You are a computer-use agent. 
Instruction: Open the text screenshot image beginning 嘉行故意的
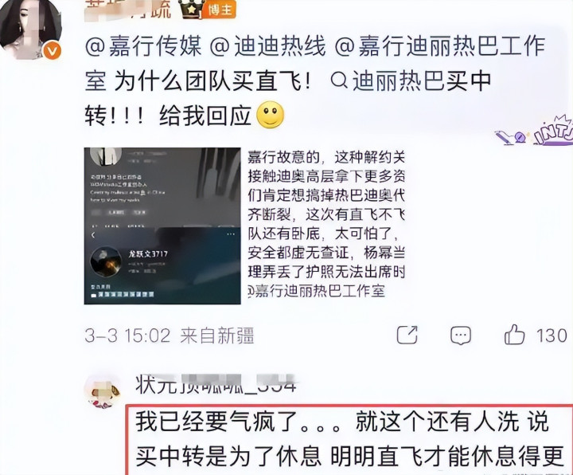pos(326,224)
